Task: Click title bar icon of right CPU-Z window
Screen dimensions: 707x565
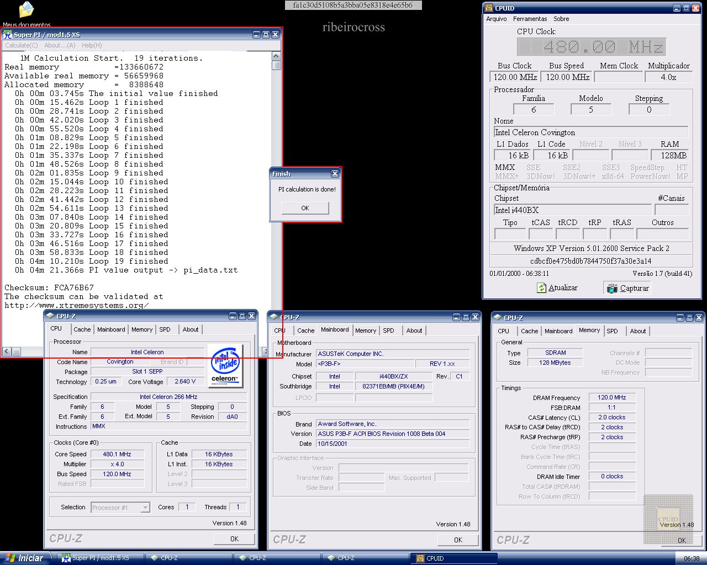Action: pos(498,318)
